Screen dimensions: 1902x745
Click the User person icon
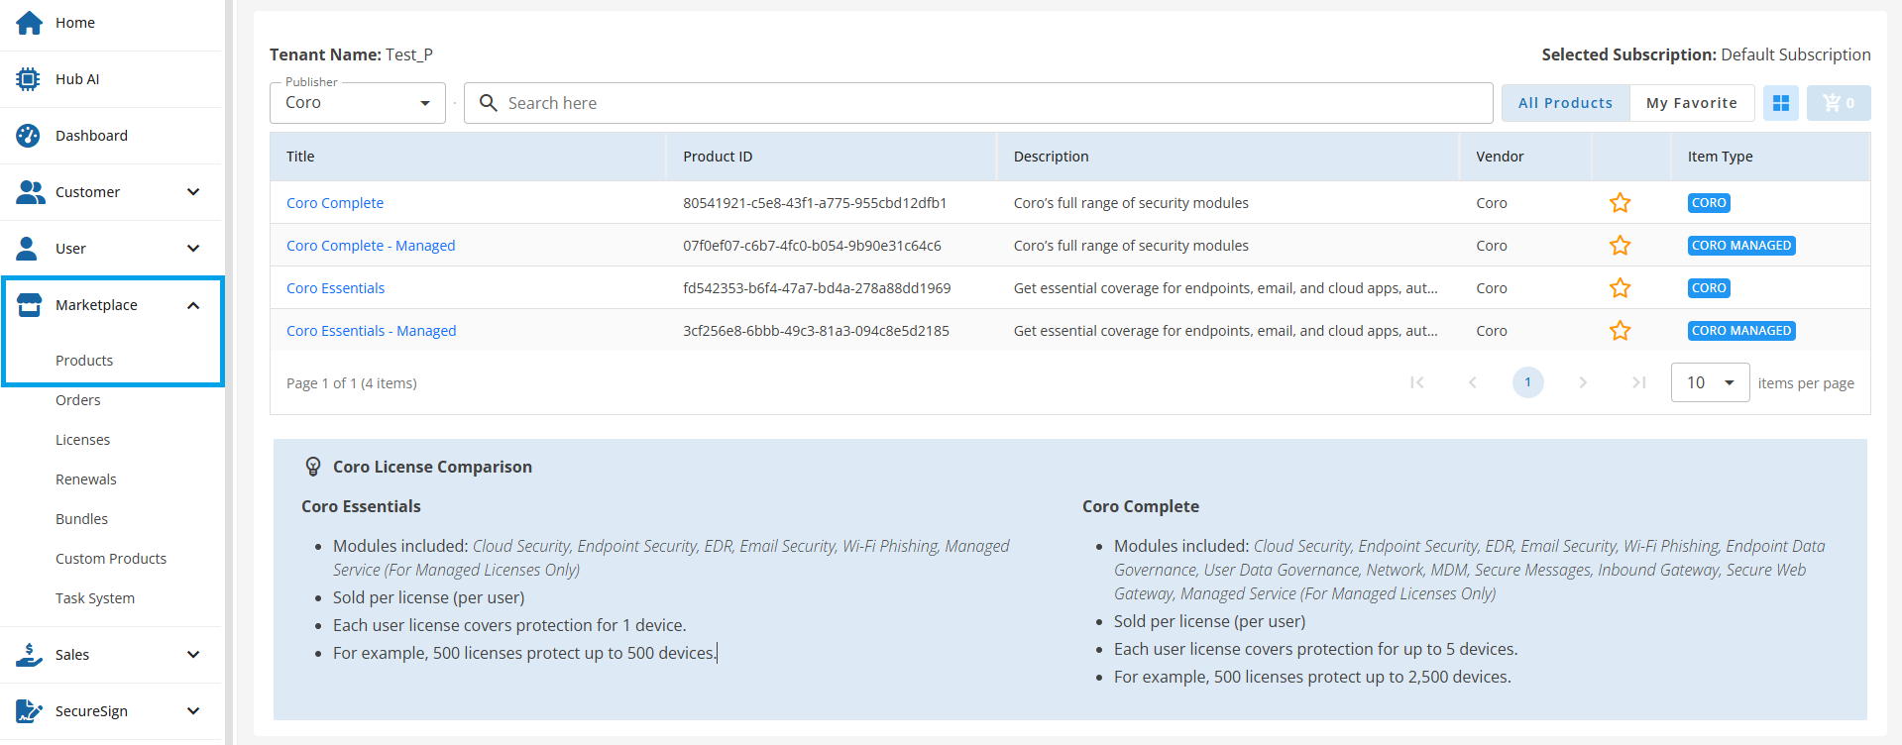(x=28, y=249)
